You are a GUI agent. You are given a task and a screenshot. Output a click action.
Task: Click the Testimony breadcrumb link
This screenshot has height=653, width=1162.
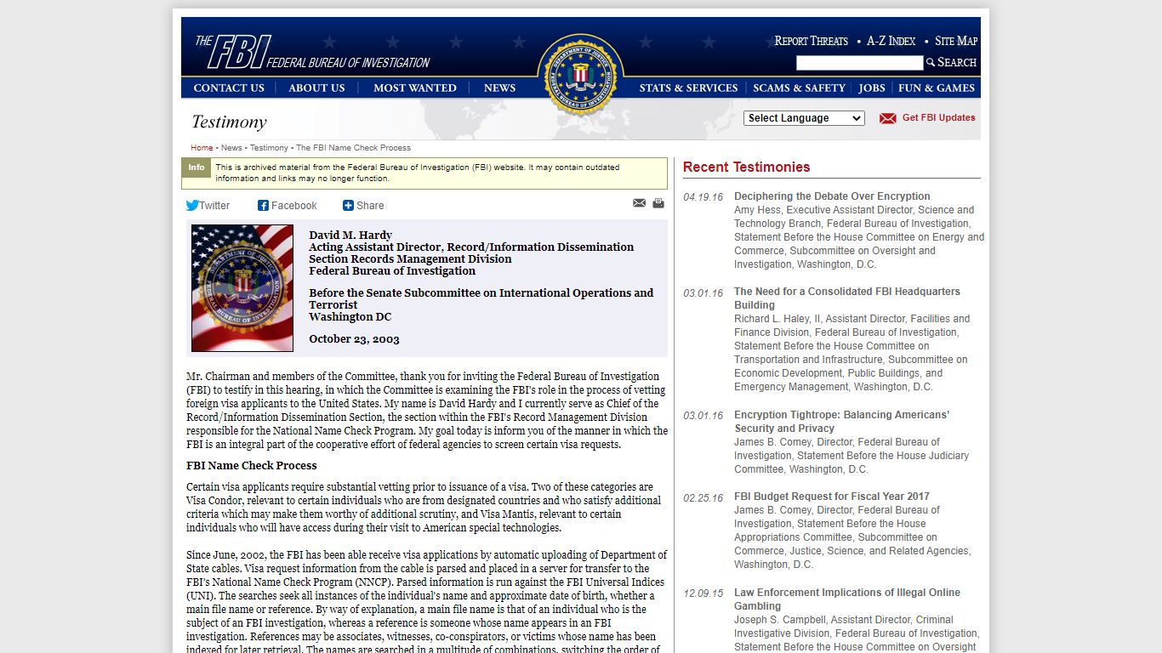pyautogui.click(x=269, y=148)
